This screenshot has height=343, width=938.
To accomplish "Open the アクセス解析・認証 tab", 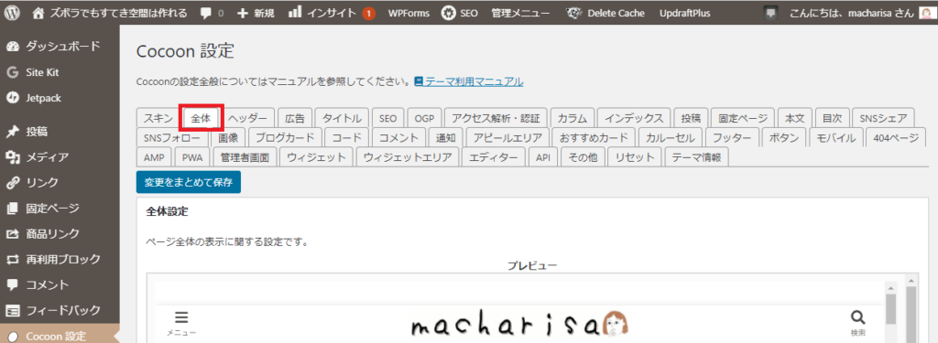I will click(496, 118).
